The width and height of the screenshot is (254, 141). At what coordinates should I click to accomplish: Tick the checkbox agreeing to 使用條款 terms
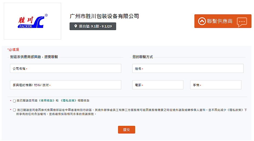click(x=14, y=101)
